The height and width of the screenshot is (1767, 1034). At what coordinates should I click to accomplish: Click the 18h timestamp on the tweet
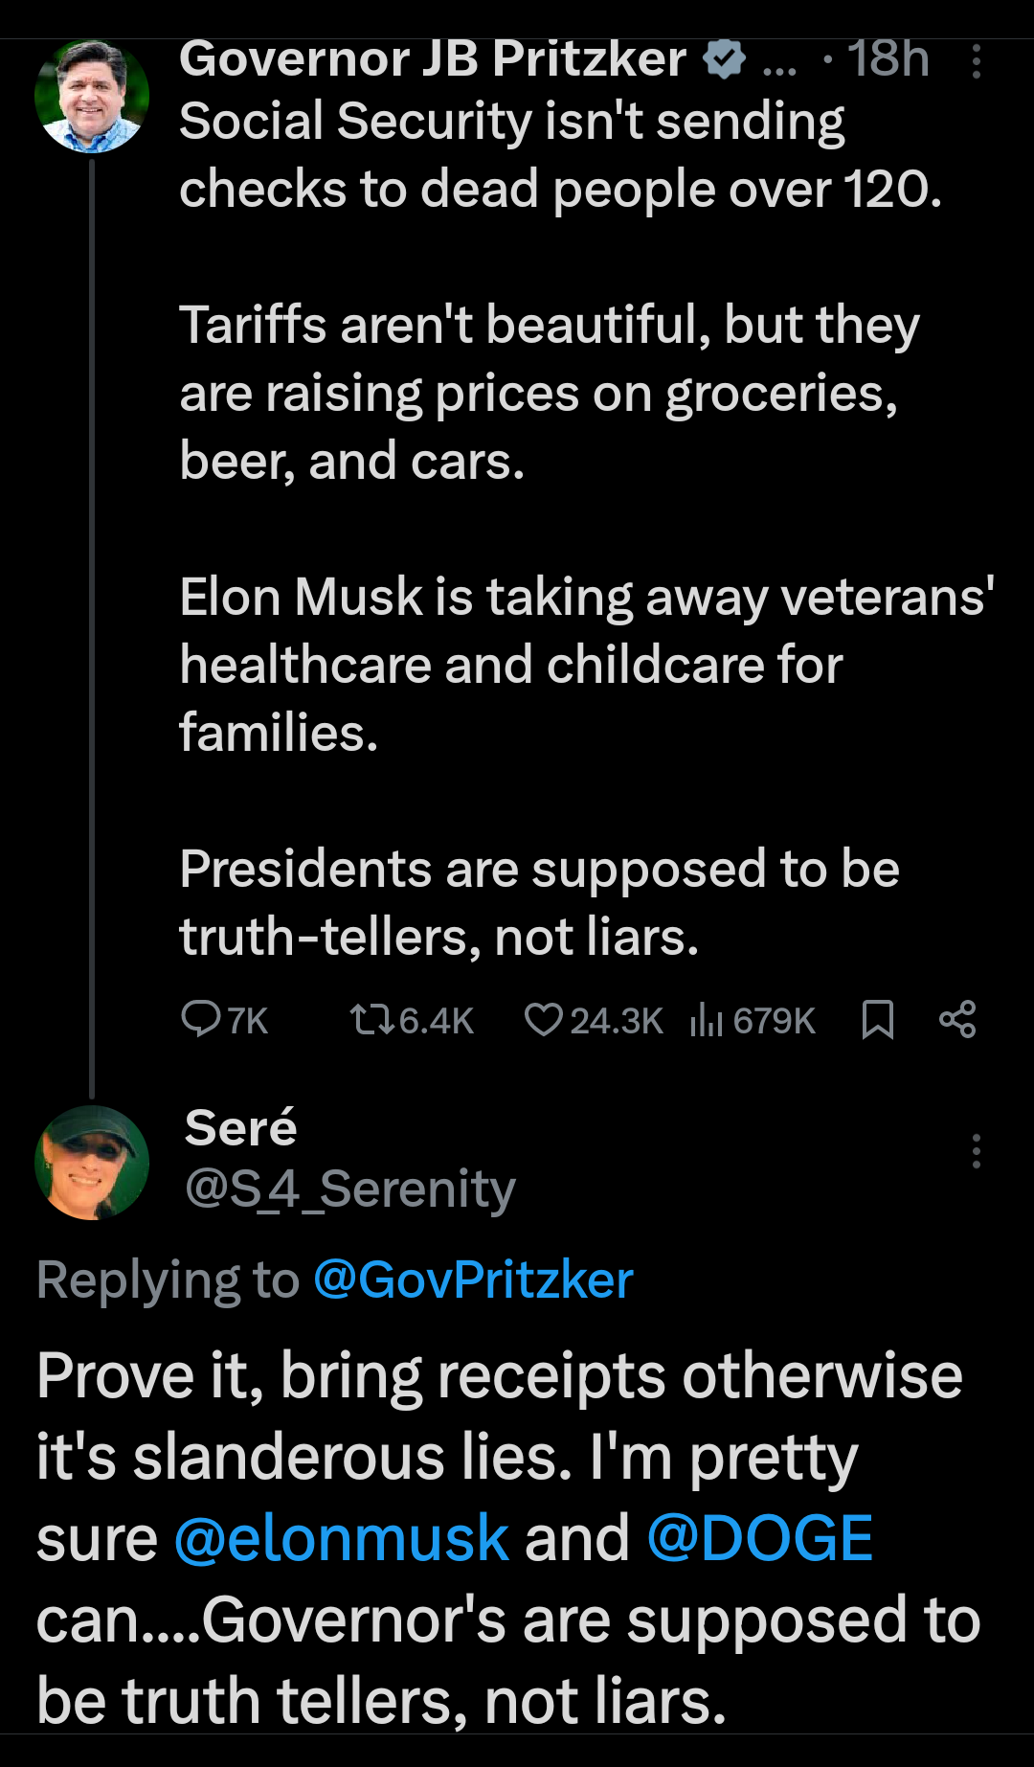pos(888,59)
